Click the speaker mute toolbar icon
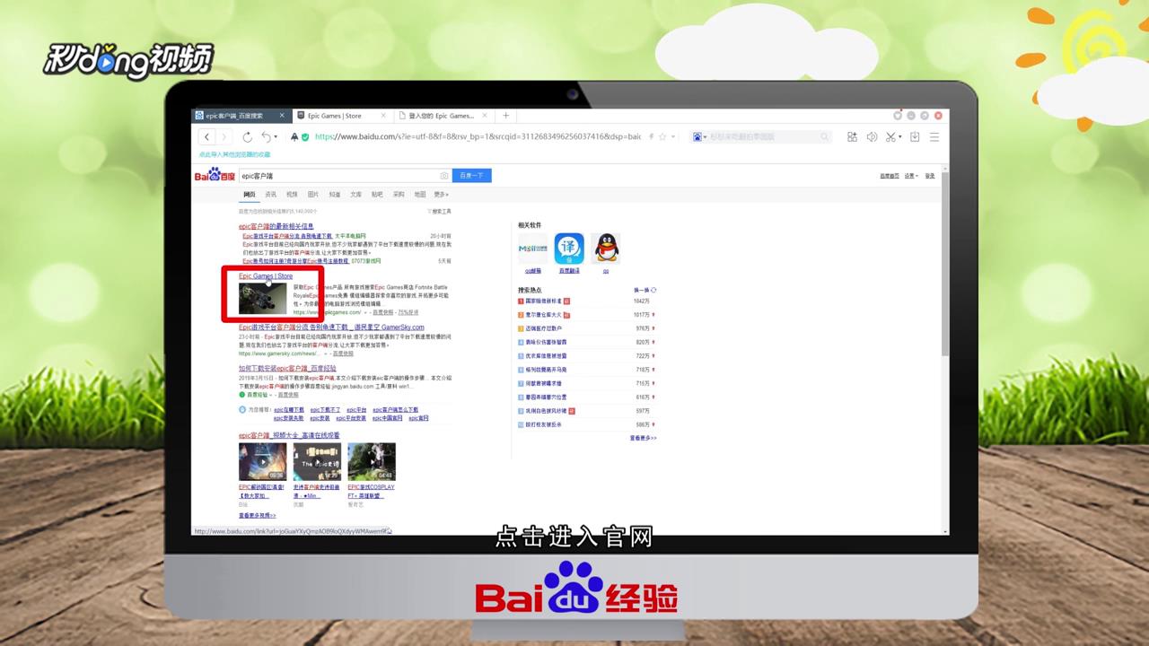Screen dimensions: 1149x646 (871, 137)
